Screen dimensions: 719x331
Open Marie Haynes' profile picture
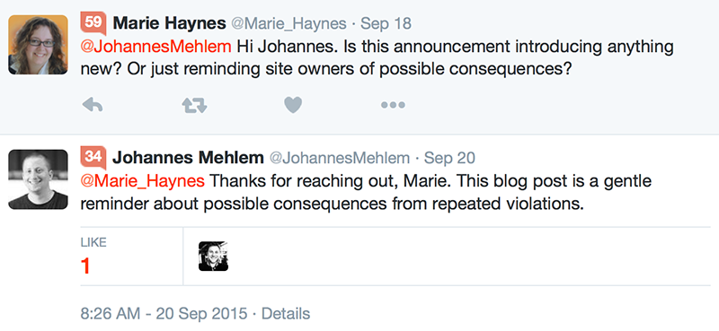tap(38, 45)
